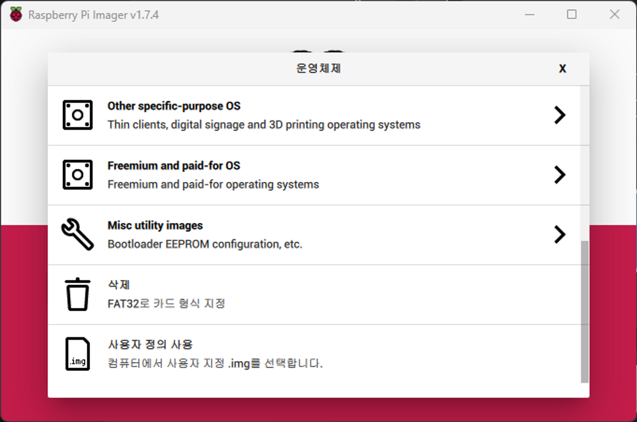Click the operating system list scrollbar thumb
637x422 pixels.
coord(584,312)
